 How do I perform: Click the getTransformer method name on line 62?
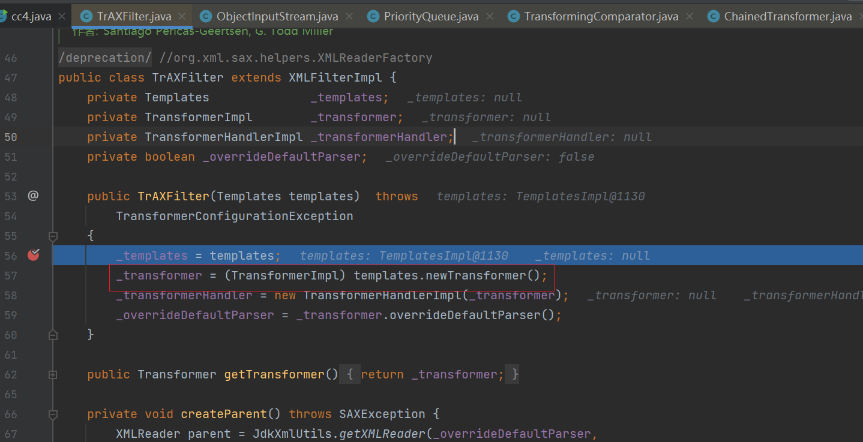(x=274, y=374)
